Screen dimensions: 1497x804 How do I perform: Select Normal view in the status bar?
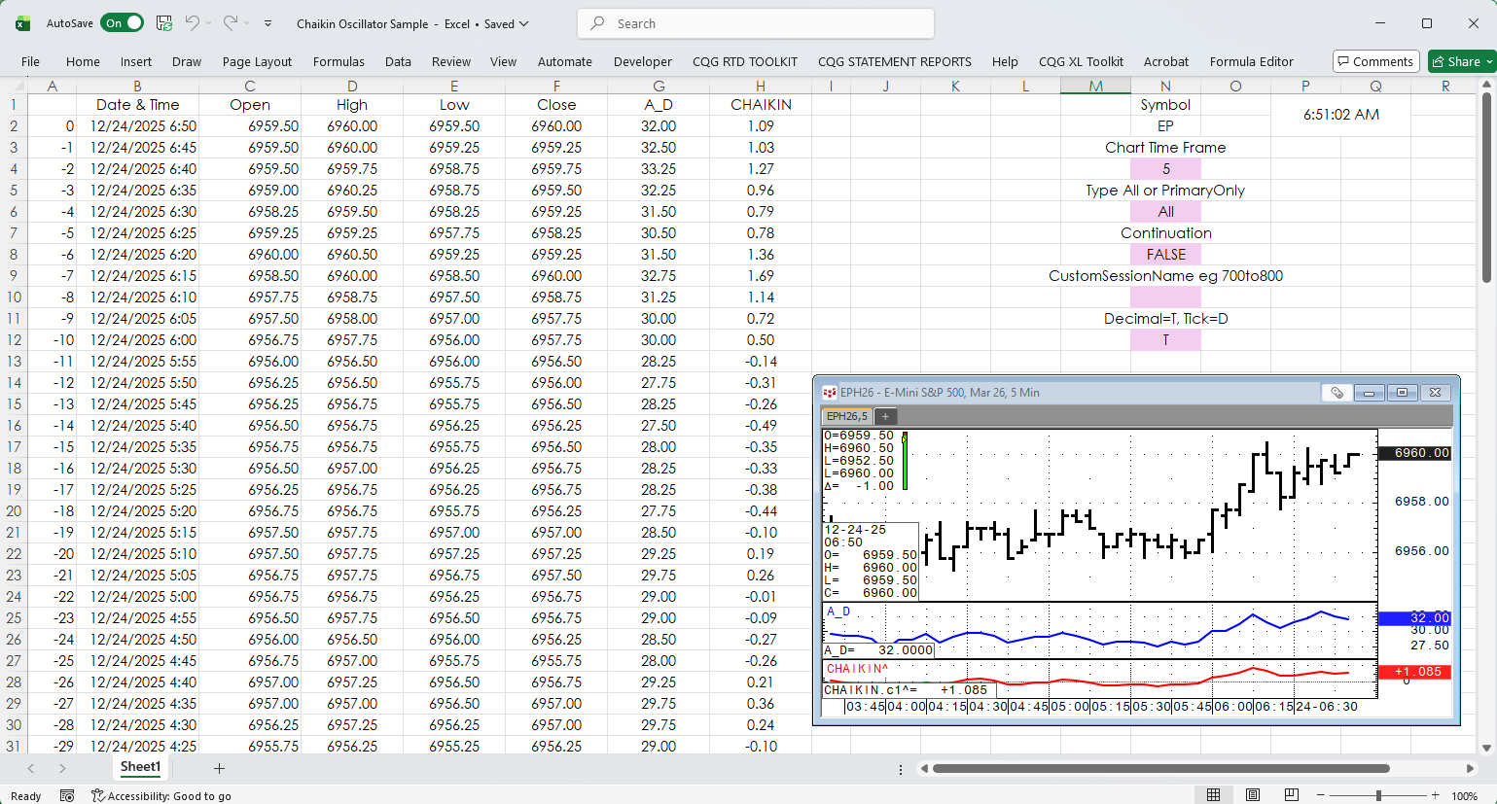pos(1213,795)
